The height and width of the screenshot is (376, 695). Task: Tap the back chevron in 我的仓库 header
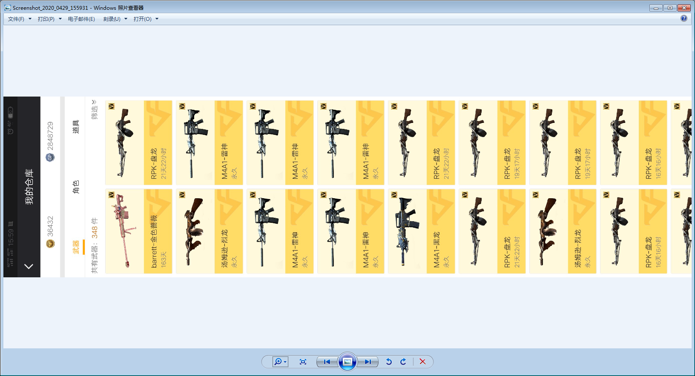29,266
